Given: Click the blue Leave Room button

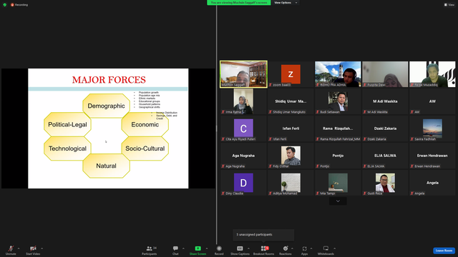Looking at the screenshot, I should (444, 251).
